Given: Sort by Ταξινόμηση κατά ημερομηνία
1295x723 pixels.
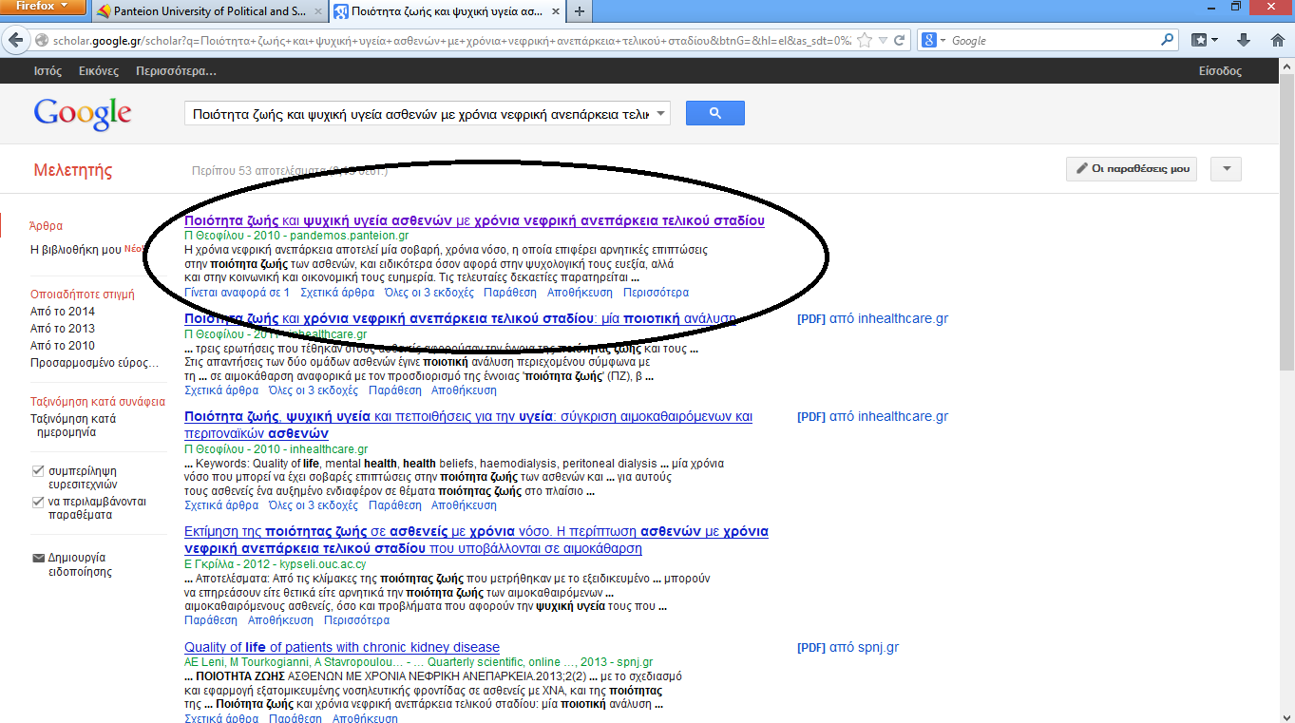Looking at the screenshot, I should pos(73,426).
